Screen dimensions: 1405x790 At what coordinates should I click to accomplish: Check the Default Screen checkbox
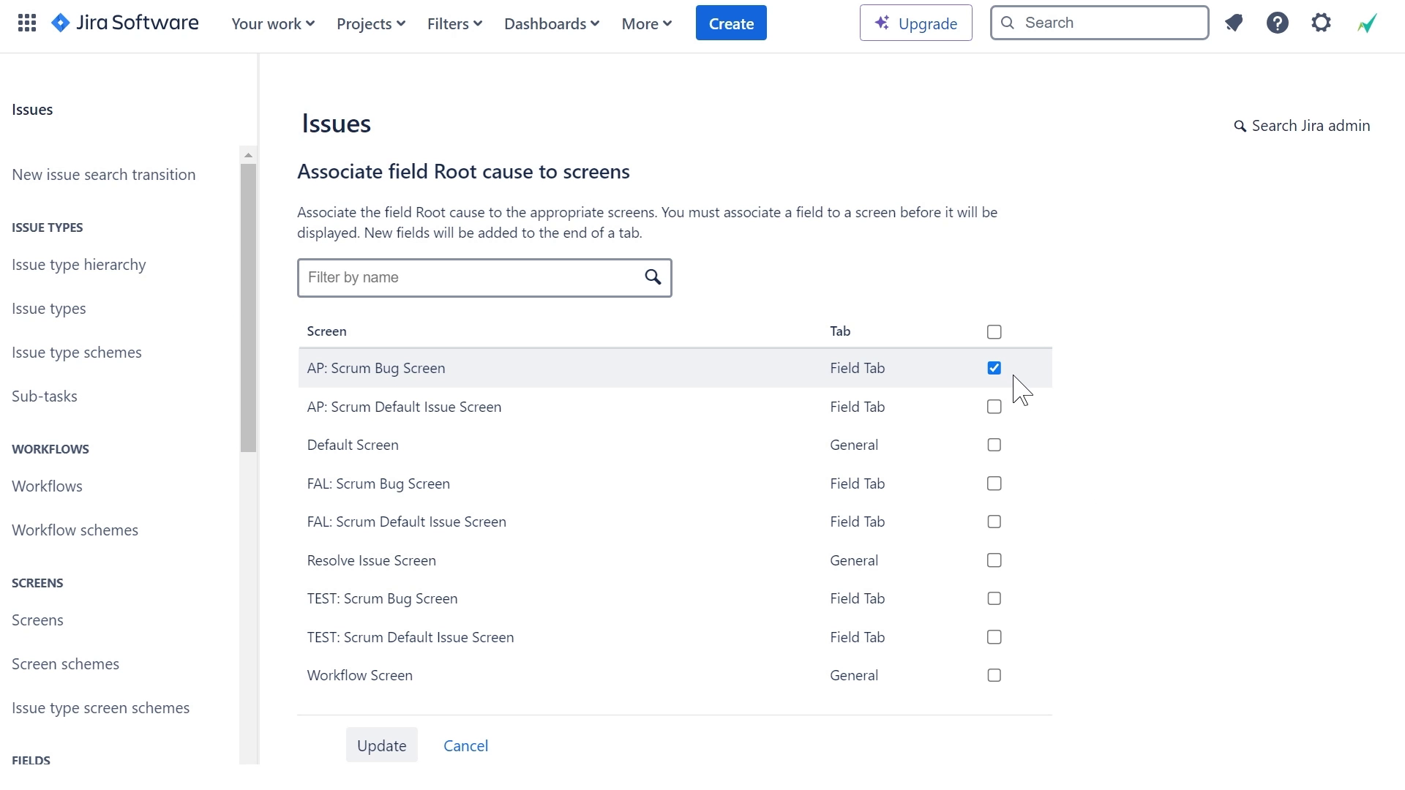(993, 445)
